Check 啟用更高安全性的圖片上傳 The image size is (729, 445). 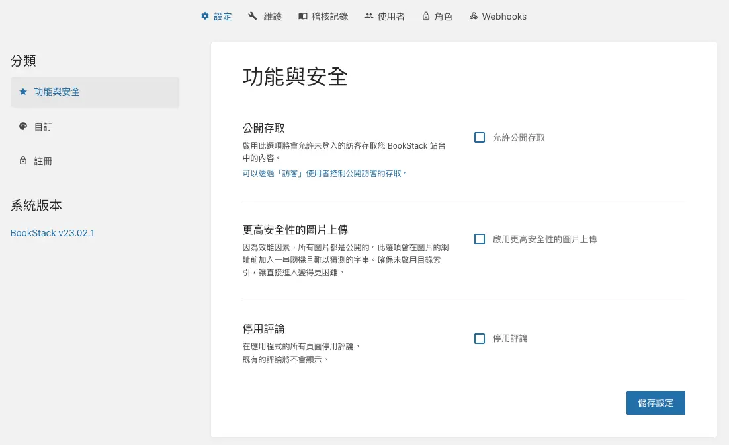[479, 239]
